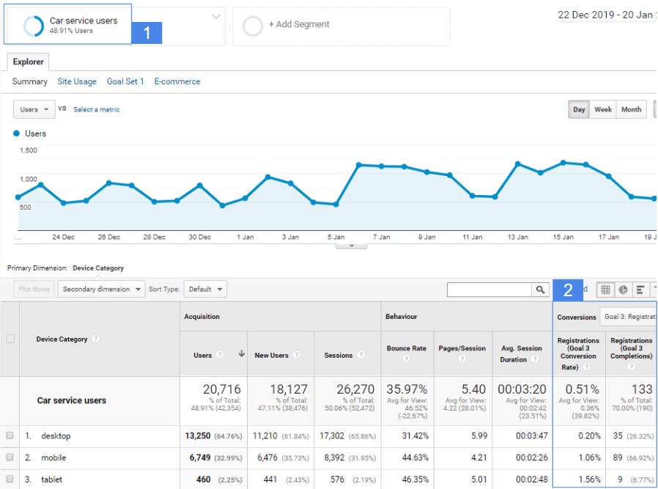Click help icon under Bounce Rate
658x489 pixels.
pyautogui.click(x=406, y=359)
